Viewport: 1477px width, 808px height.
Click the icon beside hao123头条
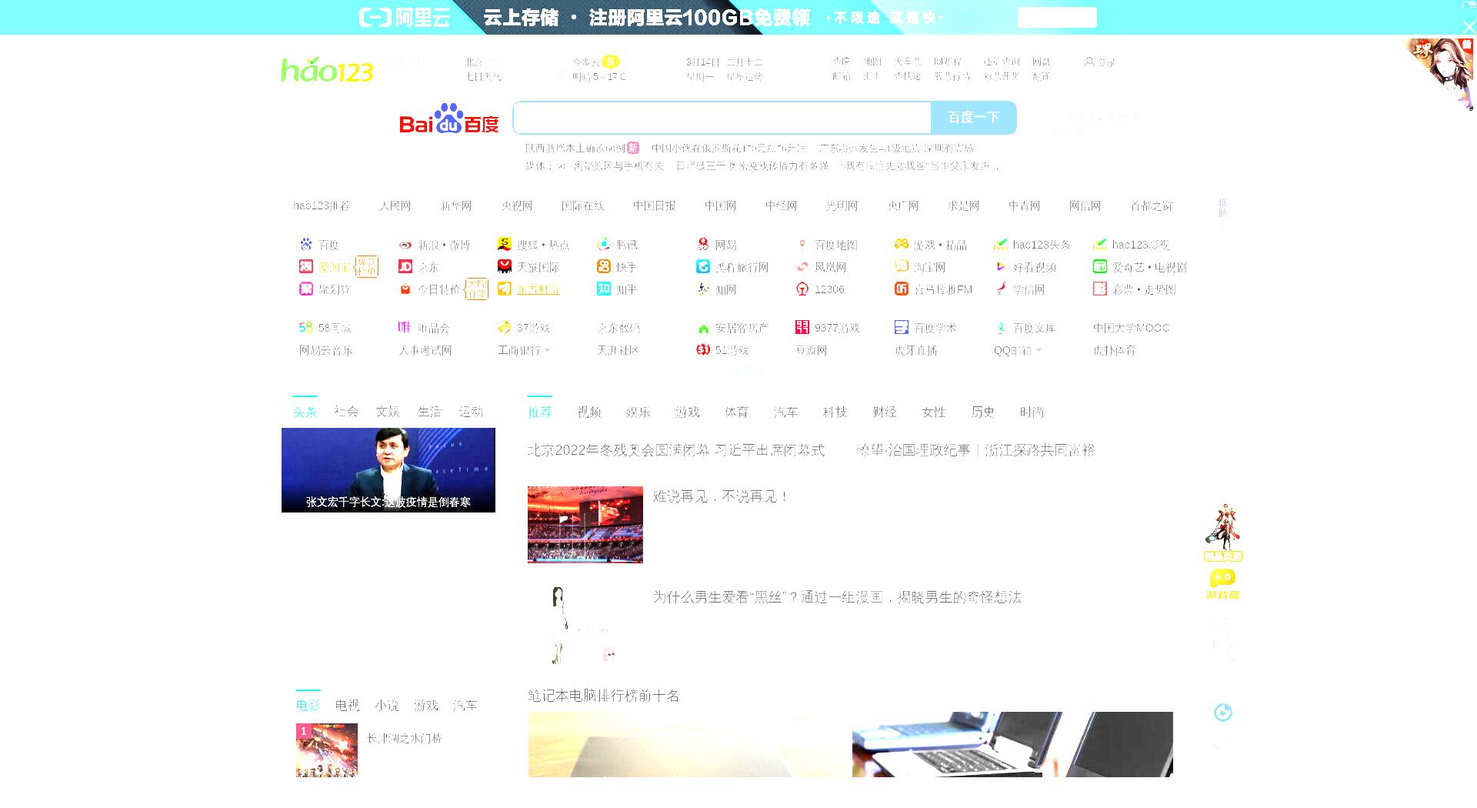point(1001,244)
